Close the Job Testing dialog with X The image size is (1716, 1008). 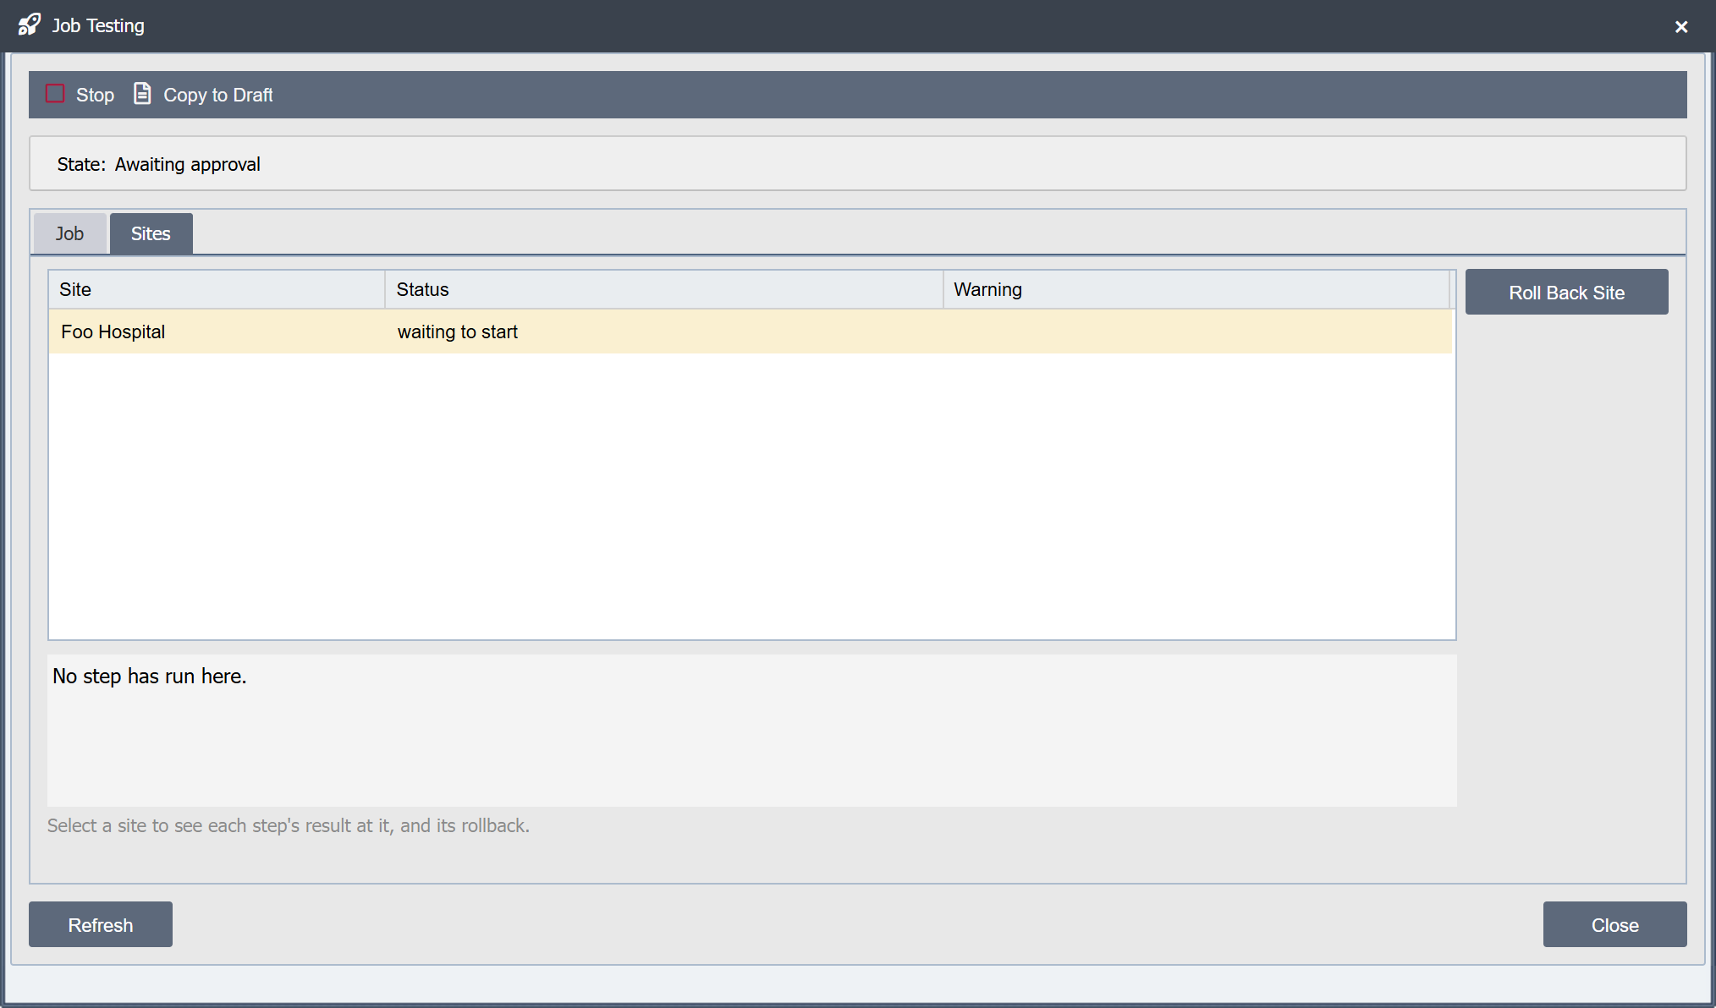pyautogui.click(x=1681, y=26)
